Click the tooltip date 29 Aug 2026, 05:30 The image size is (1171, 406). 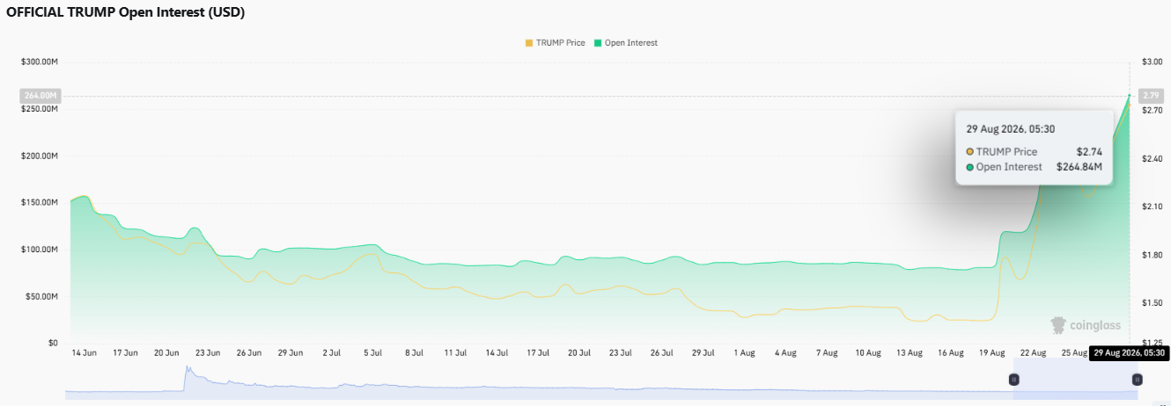click(1010, 129)
